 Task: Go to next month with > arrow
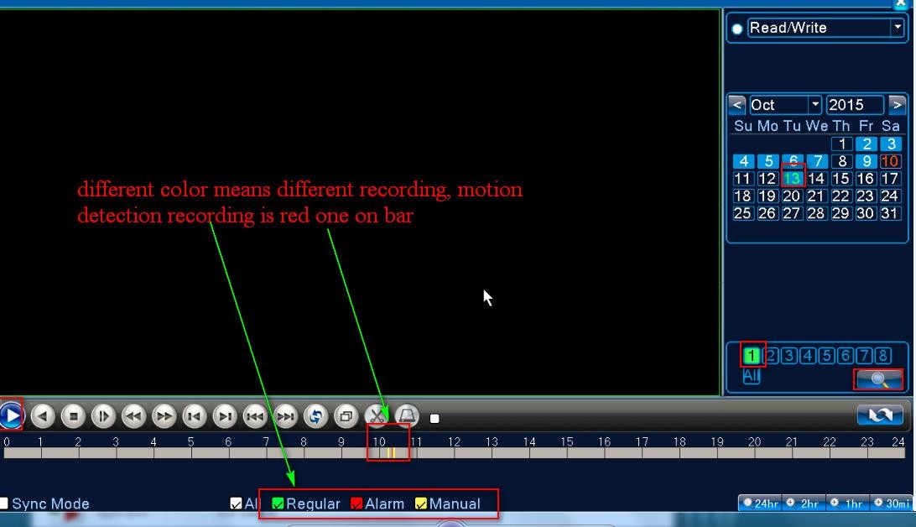point(897,105)
